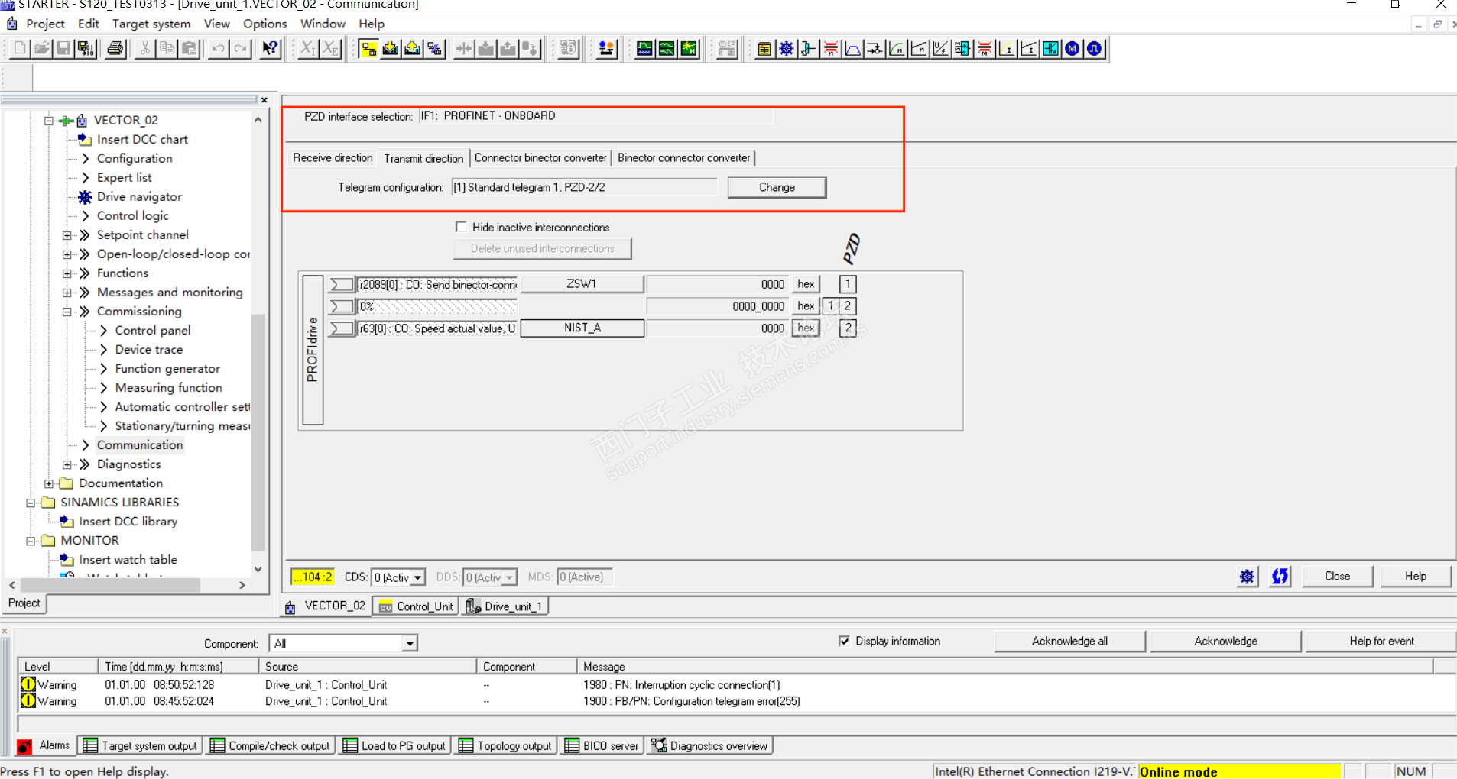Click the Print toolbar icon
Image resolution: width=1457 pixels, height=779 pixels.
coord(115,49)
